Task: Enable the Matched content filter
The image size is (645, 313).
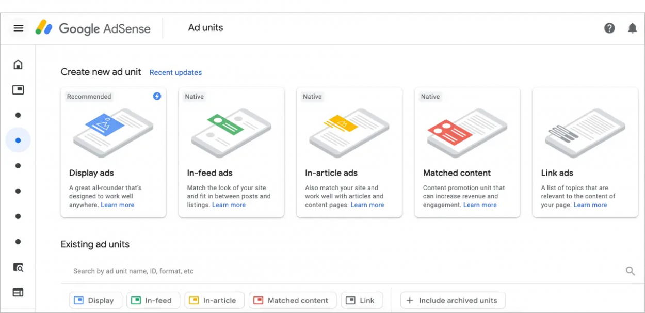Action: tap(293, 300)
